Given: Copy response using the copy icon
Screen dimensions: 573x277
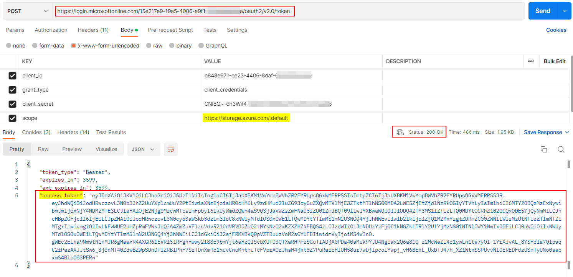Looking at the screenshot, I should 543,149.
